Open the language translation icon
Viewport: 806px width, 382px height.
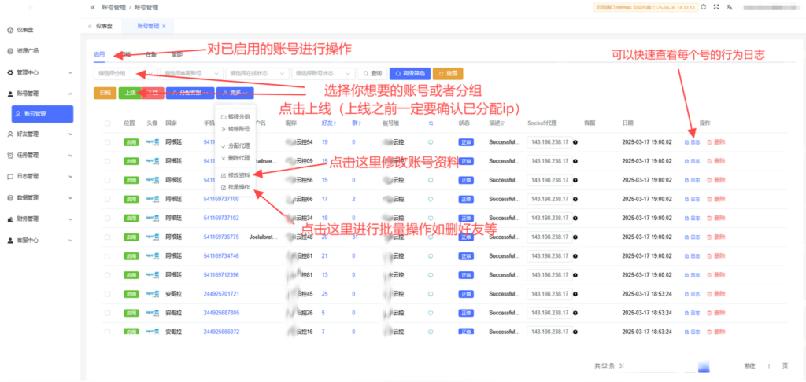[729, 7]
